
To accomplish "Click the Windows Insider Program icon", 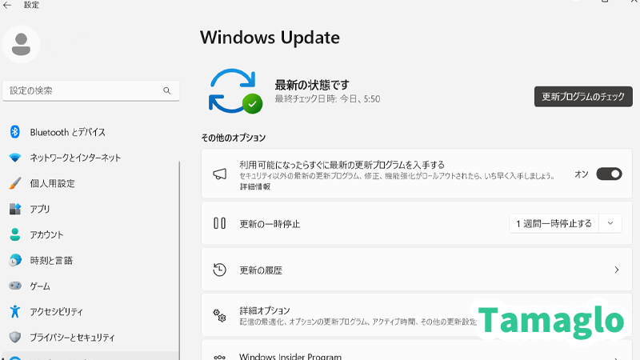I will click(x=219, y=357).
